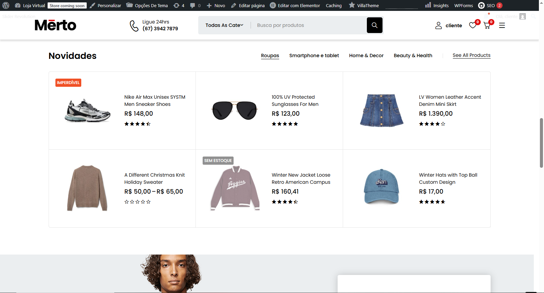This screenshot has height=293, width=544.
Task: Select the Roupas tab
Action: click(x=270, y=55)
